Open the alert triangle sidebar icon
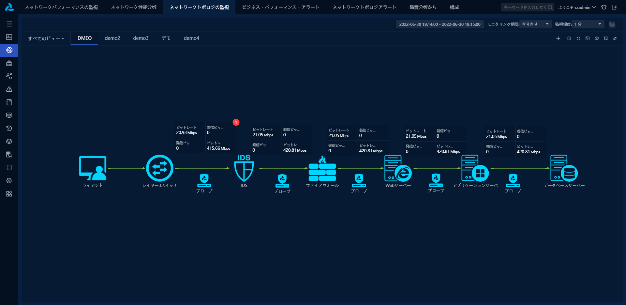The image size is (626, 305). point(9,89)
